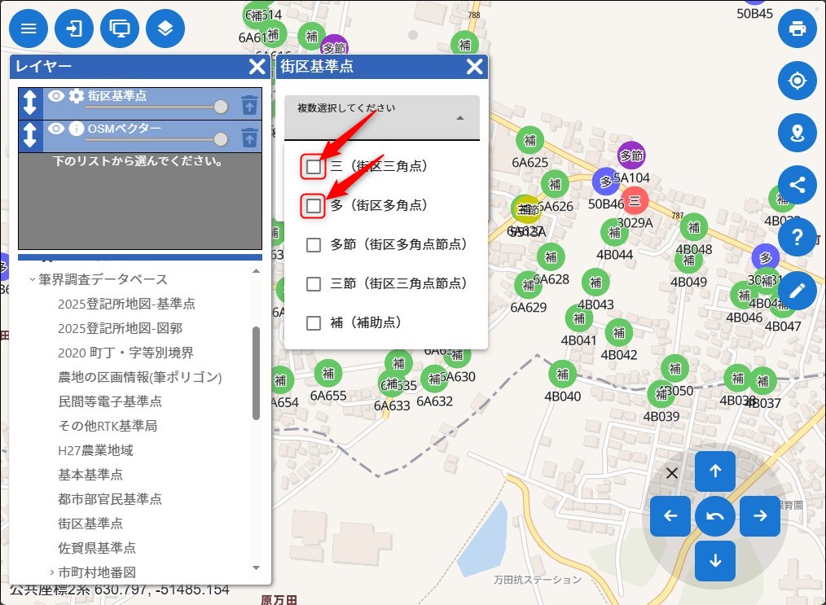The width and height of the screenshot is (826, 605).
Task: Select 佐賀県基準点 in the layer list
Action: [x=96, y=547]
